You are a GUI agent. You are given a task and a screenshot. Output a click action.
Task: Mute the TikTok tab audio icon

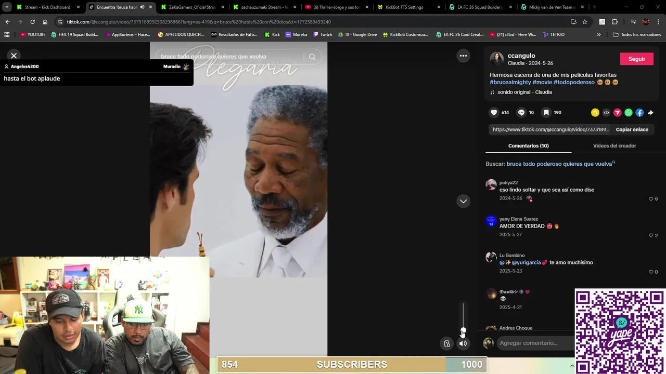coord(142,7)
